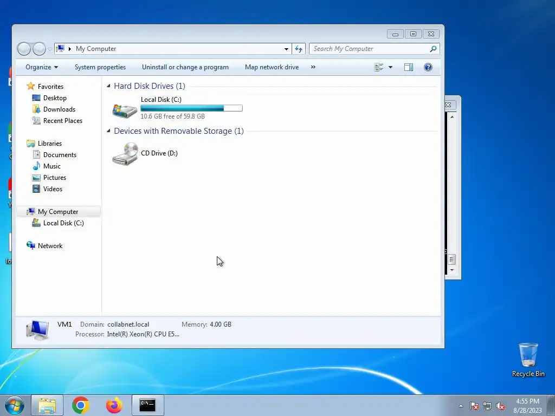
Task: Close the background window behind Explorer
Action: coord(448,105)
